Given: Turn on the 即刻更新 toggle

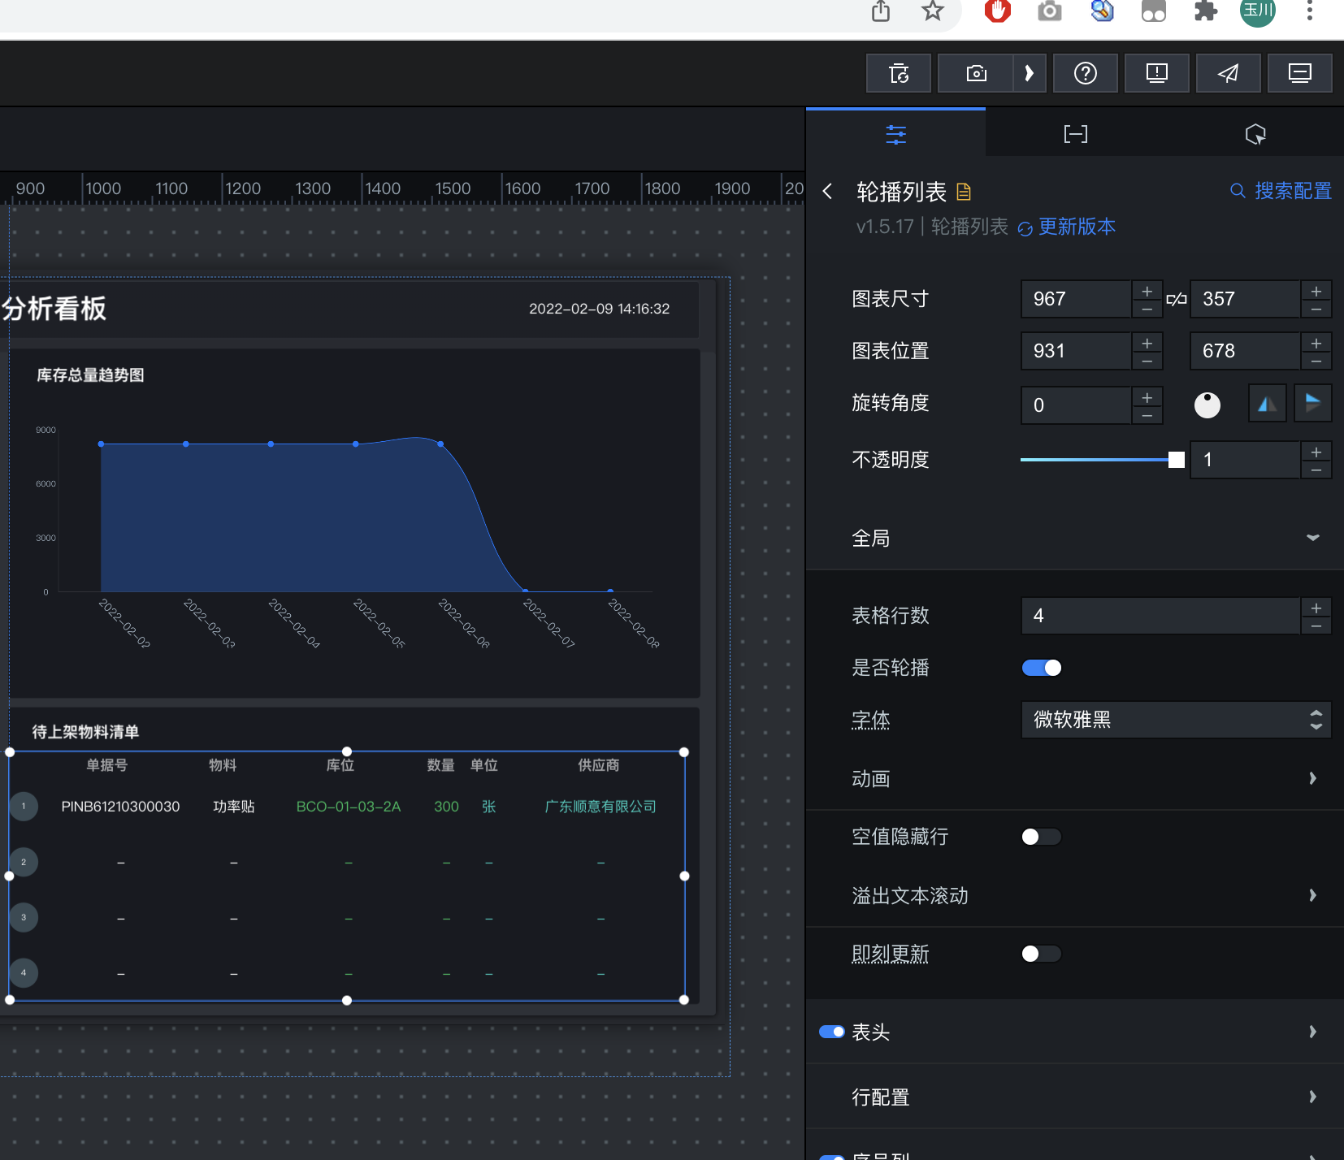Looking at the screenshot, I should click(x=1042, y=954).
